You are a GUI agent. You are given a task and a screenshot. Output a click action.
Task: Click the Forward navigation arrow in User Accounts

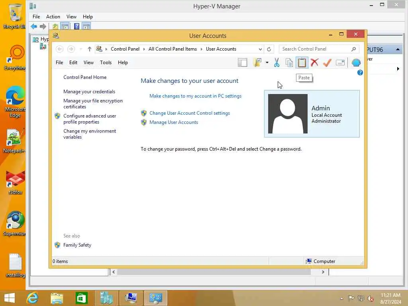71,49
